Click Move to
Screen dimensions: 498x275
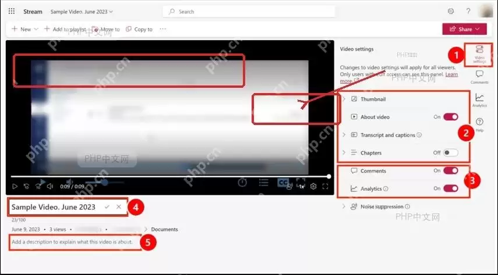tap(106, 29)
